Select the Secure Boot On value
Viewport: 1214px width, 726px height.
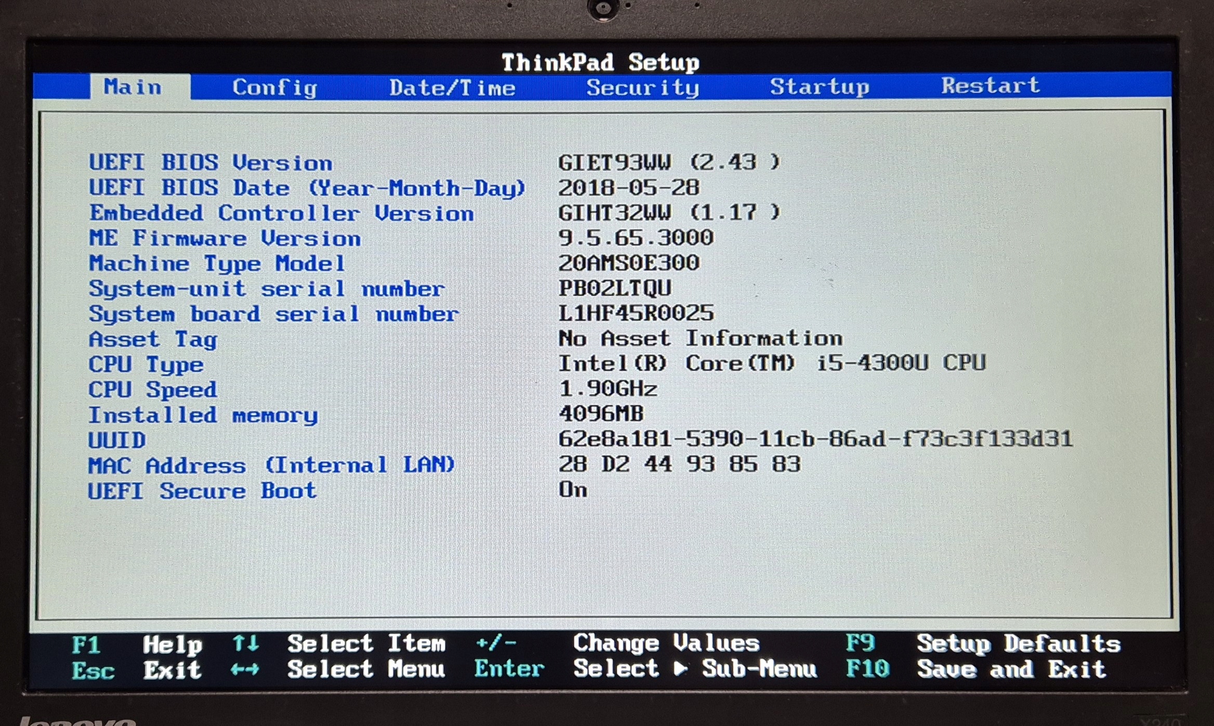(573, 489)
